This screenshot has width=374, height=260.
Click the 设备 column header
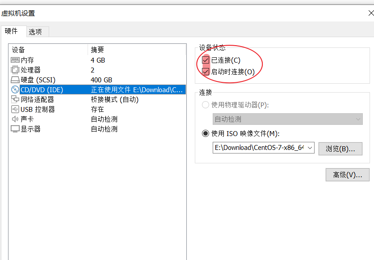pos(18,50)
